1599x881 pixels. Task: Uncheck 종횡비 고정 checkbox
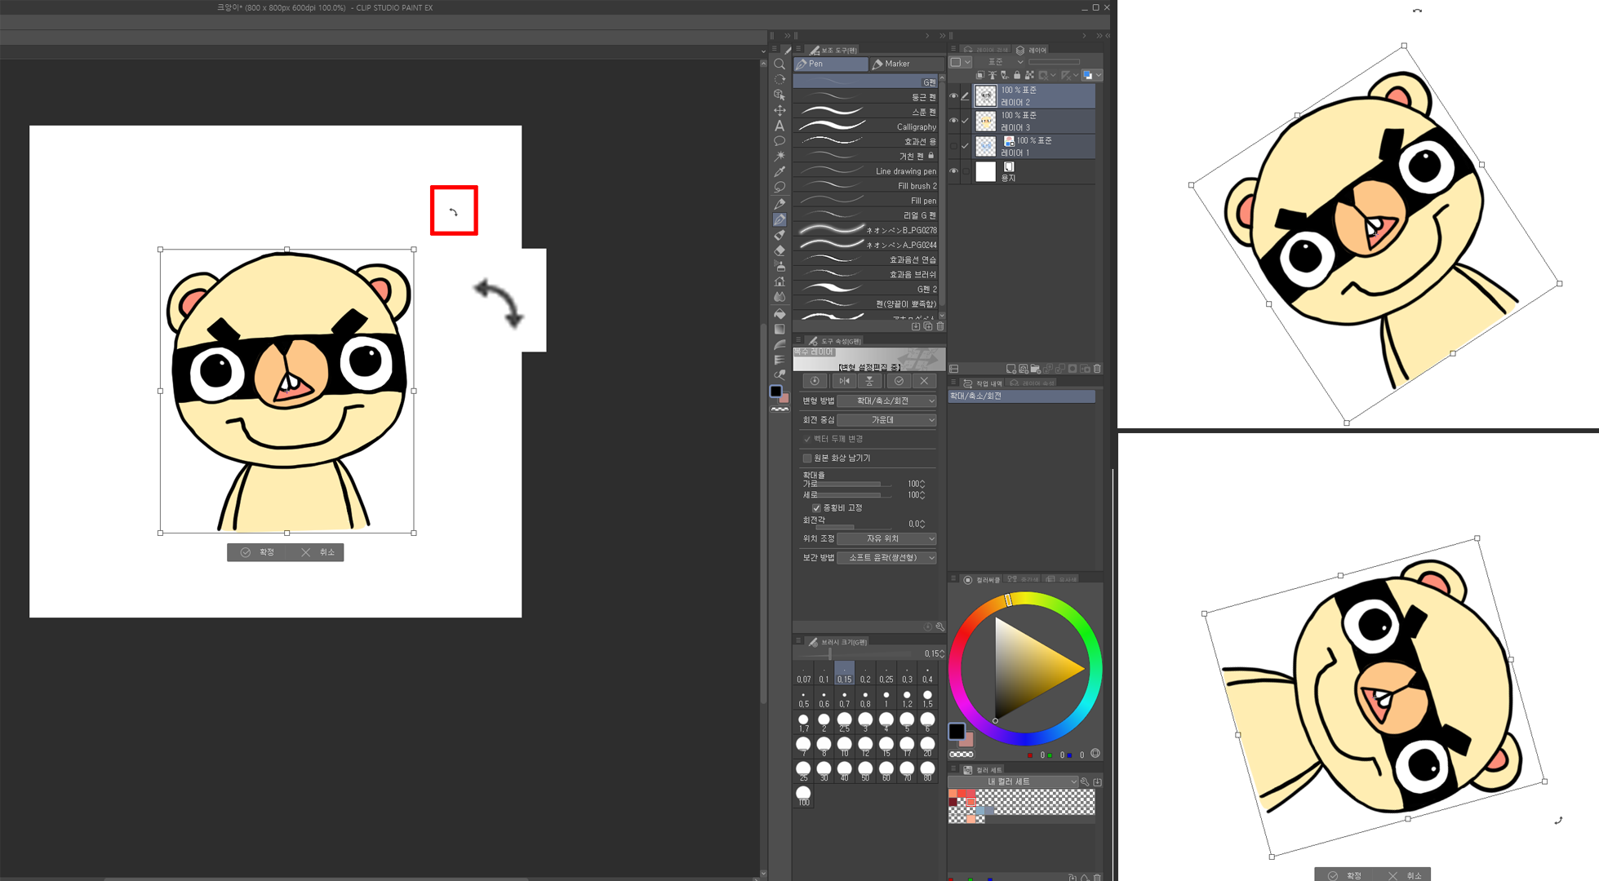[x=816, y=507]
